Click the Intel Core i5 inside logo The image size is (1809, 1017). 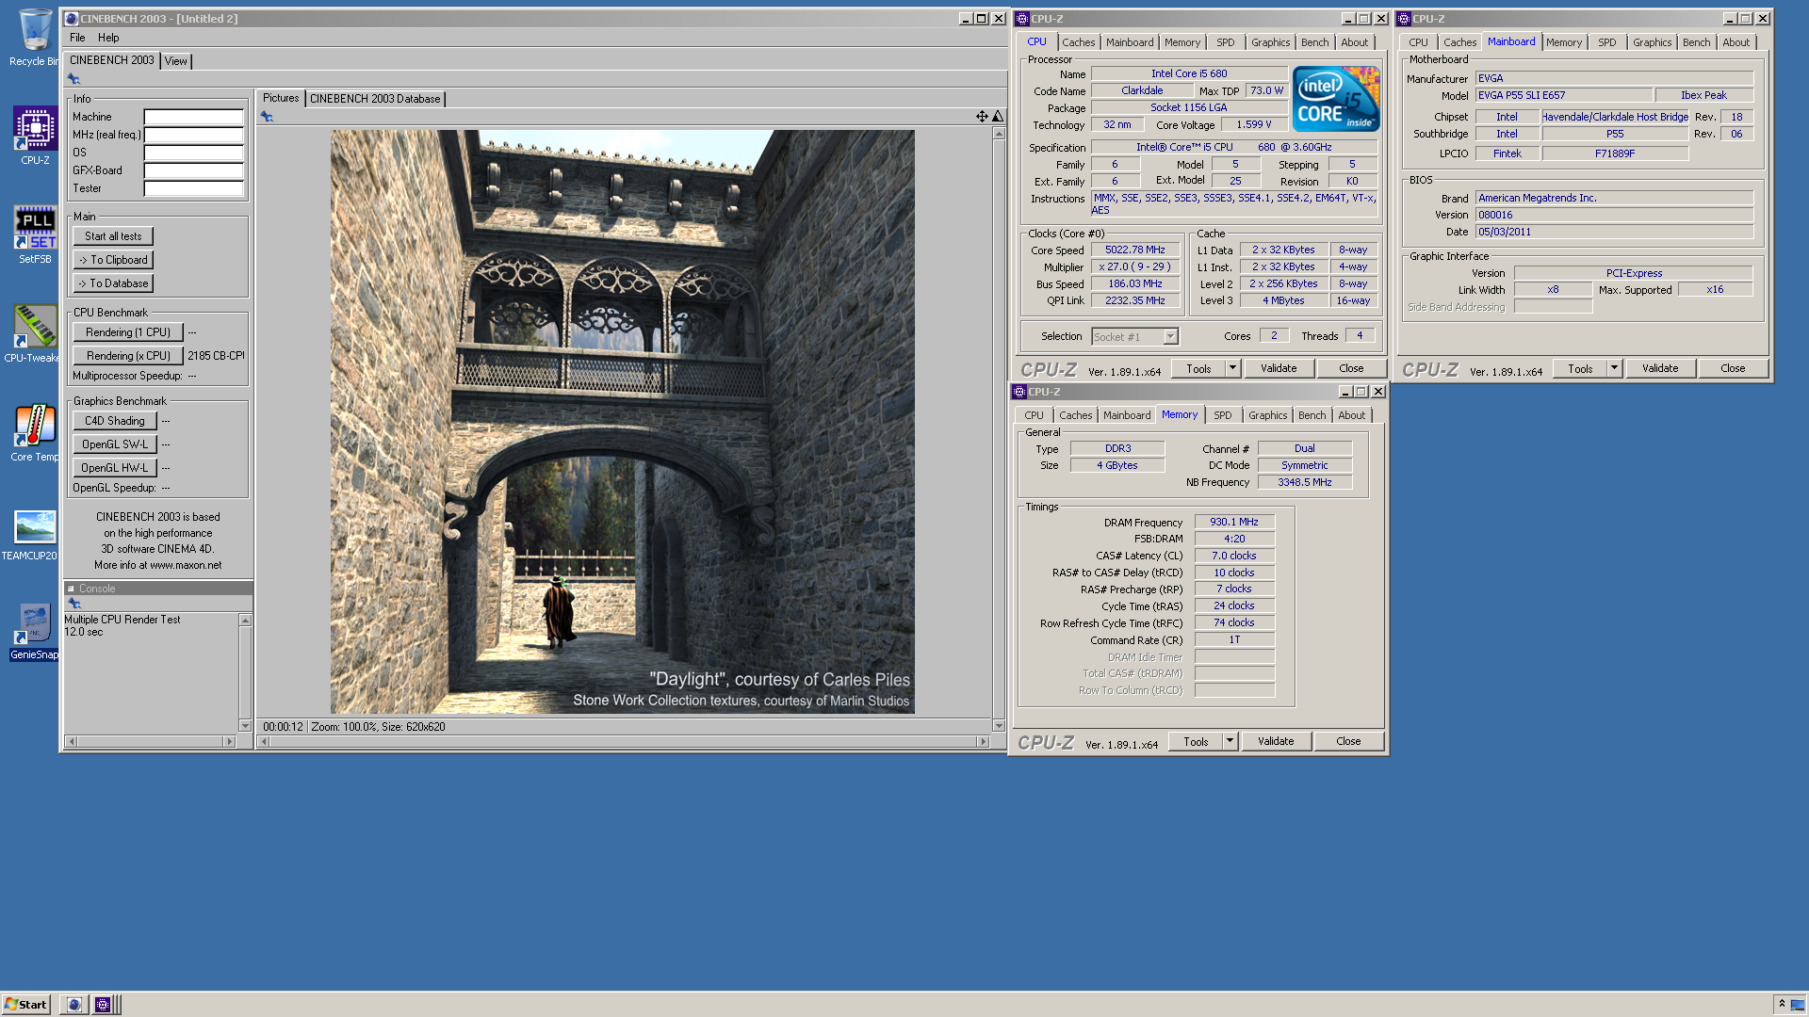pos(1335,99)
